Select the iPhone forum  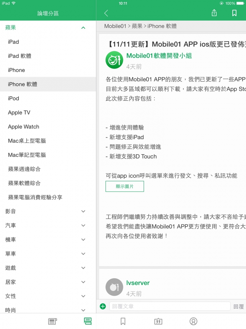pos(48,70)
